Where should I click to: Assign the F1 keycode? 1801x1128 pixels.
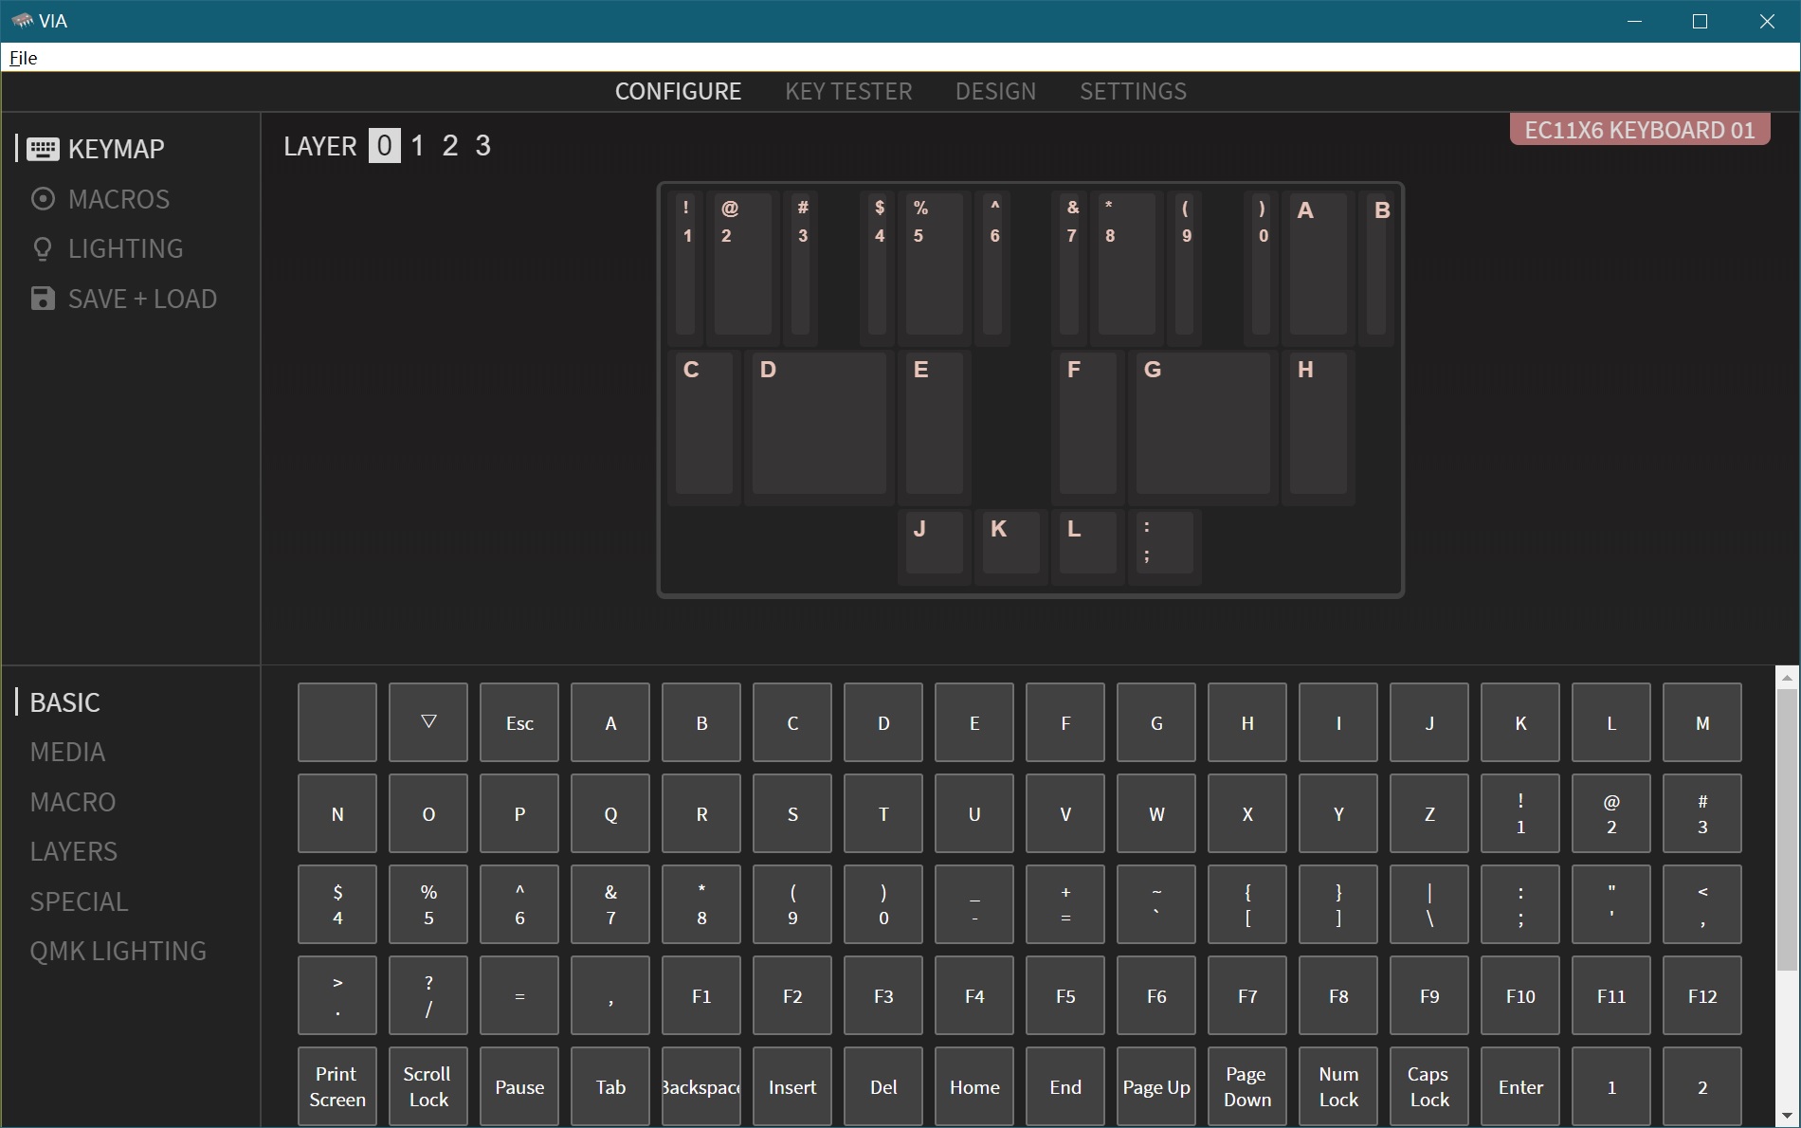click(x=701, y=995)
